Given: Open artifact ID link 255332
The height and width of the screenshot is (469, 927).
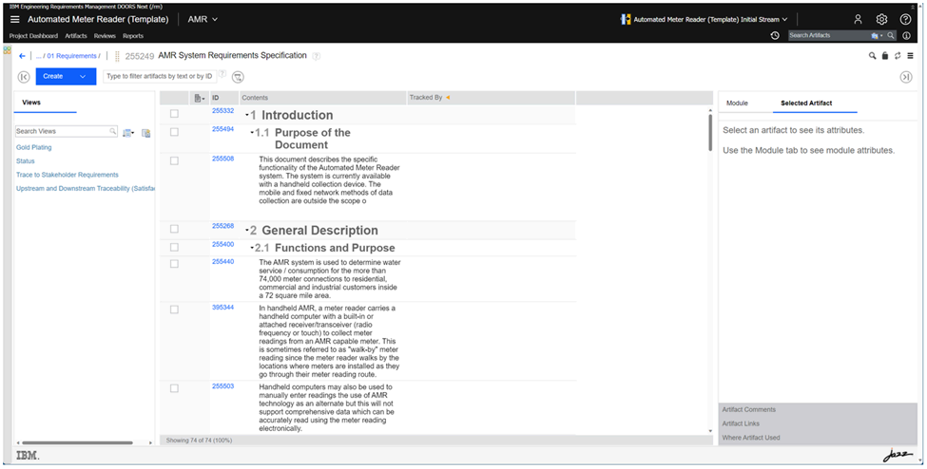Looking at the screenshot, I should pos(222,110).
